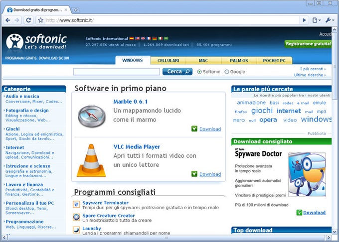Open the Audio e musica category
The image size is (339, 242).
22,96
